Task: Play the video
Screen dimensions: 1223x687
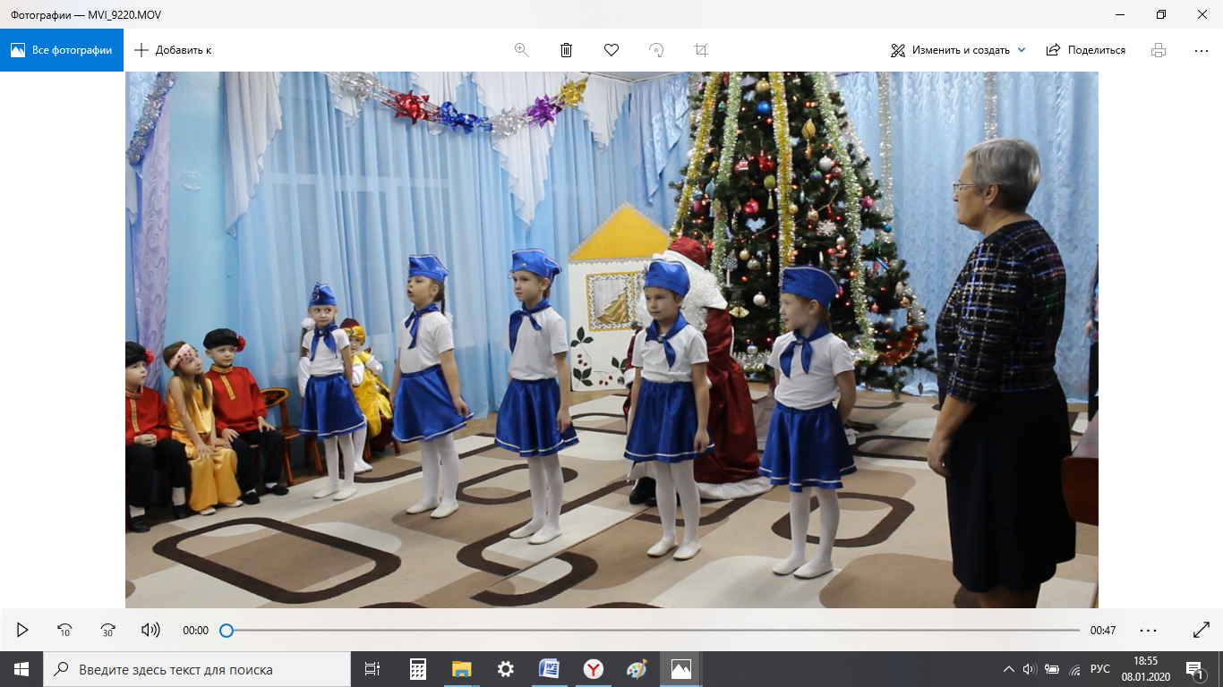Action: tap(23, 630)
